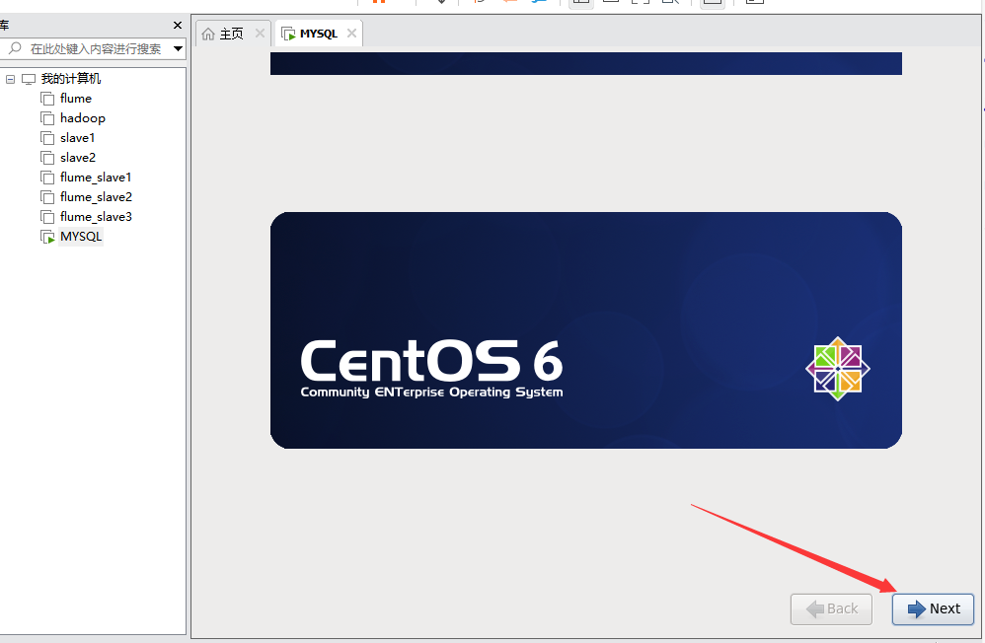The width and height of the screenshot is (985, 643).
Task: Close the 主页 tab
Action: (261, 34)
